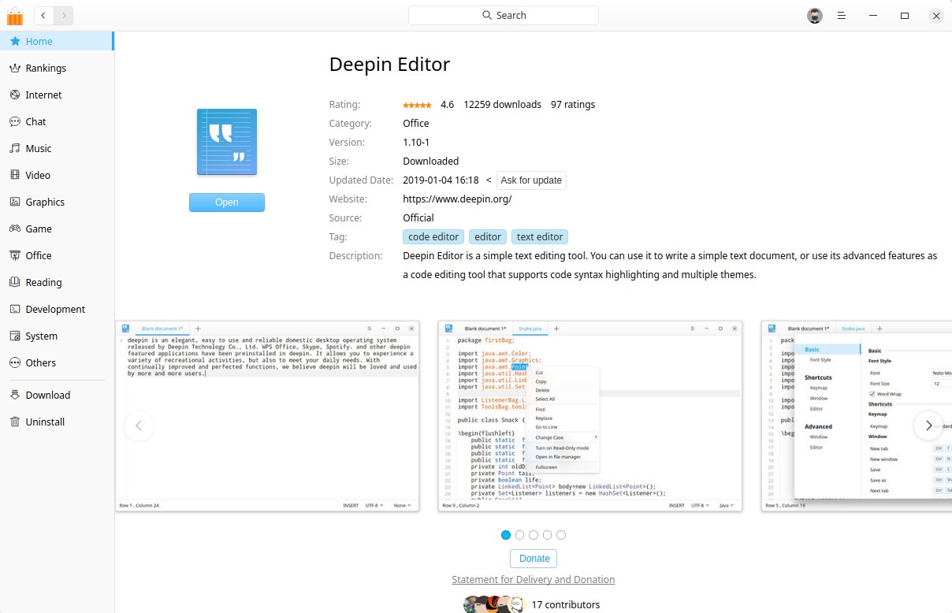Click the magnifier icon in search bar

(x=487, y=15)
